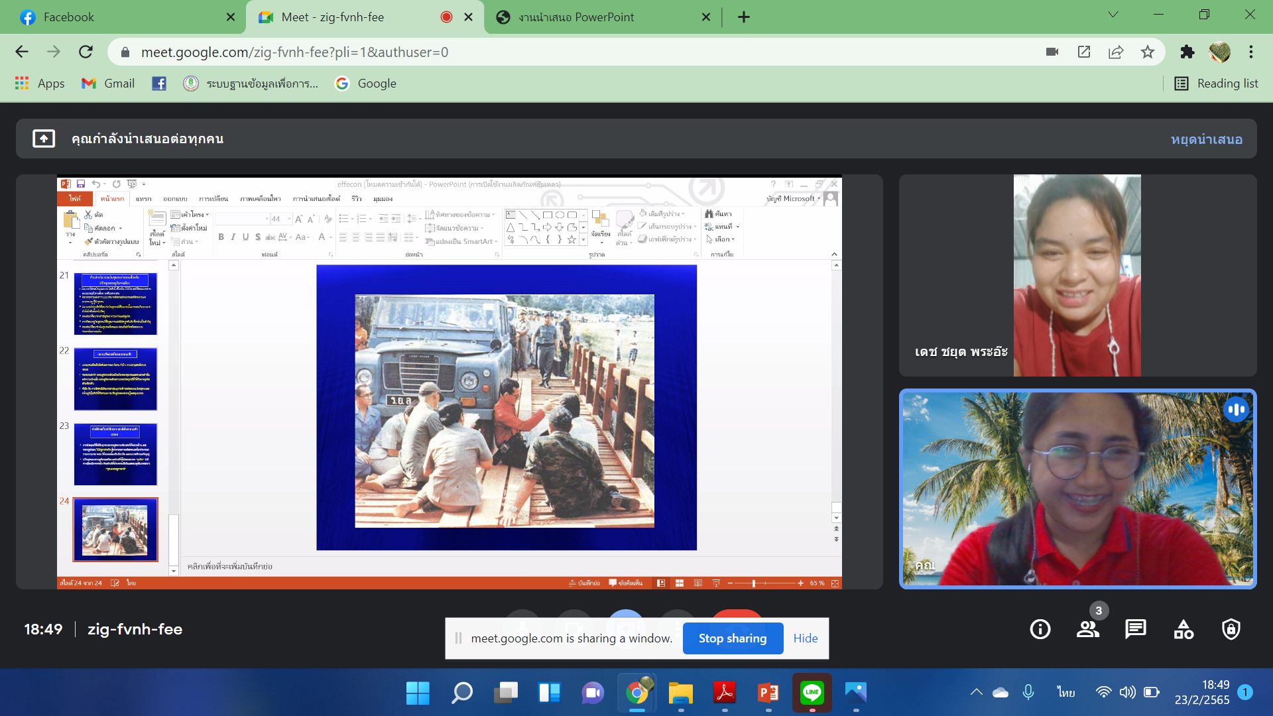
Task: Click the camera indicator in address bar
Action: [1052, 52]
